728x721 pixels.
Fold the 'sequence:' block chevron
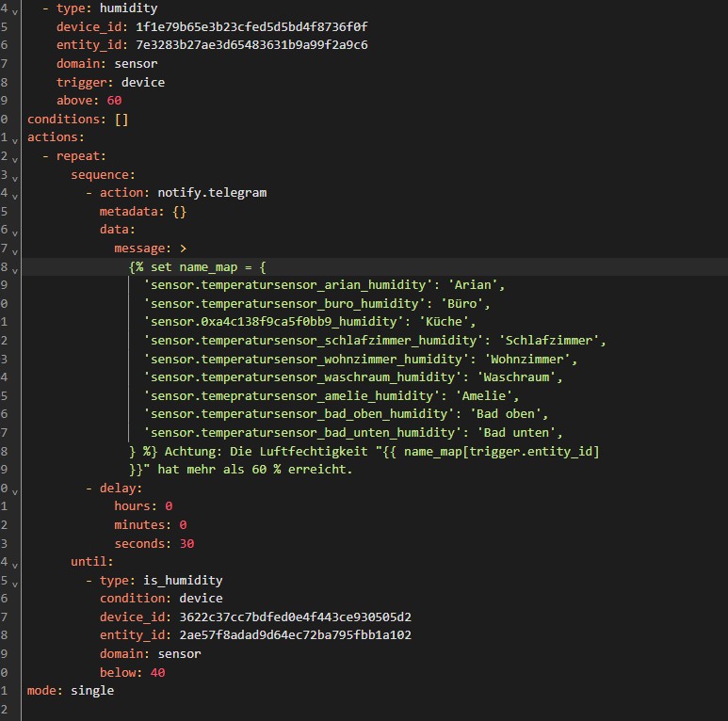click(14, 174)
